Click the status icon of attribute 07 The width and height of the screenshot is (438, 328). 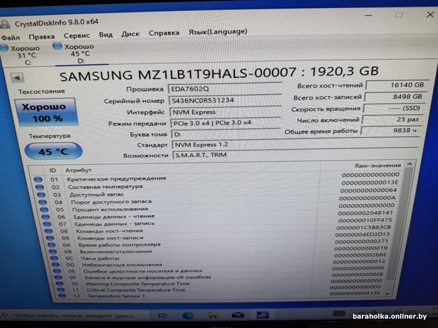coord(47,224)
